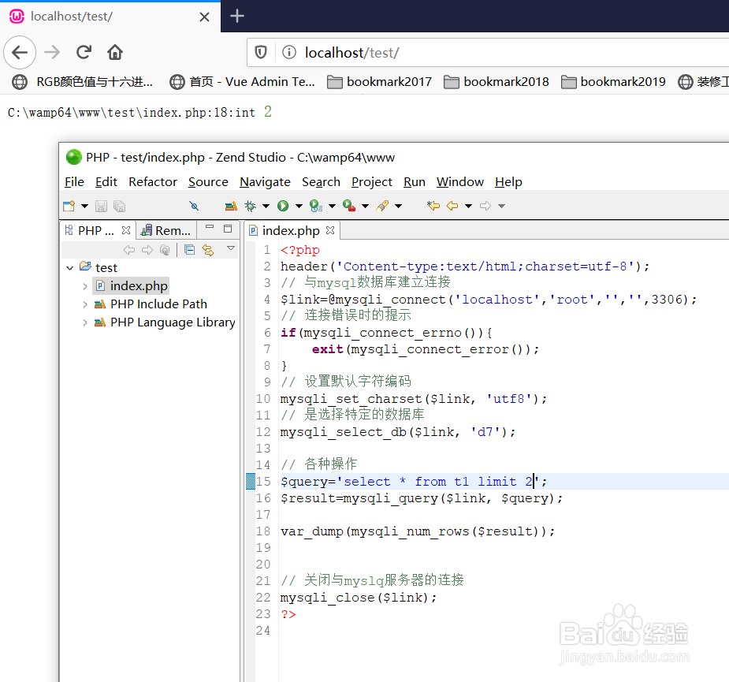Click the Forward navigation arrow in Zend toolbar
The image size is (729, 682).
pos(485,206)
